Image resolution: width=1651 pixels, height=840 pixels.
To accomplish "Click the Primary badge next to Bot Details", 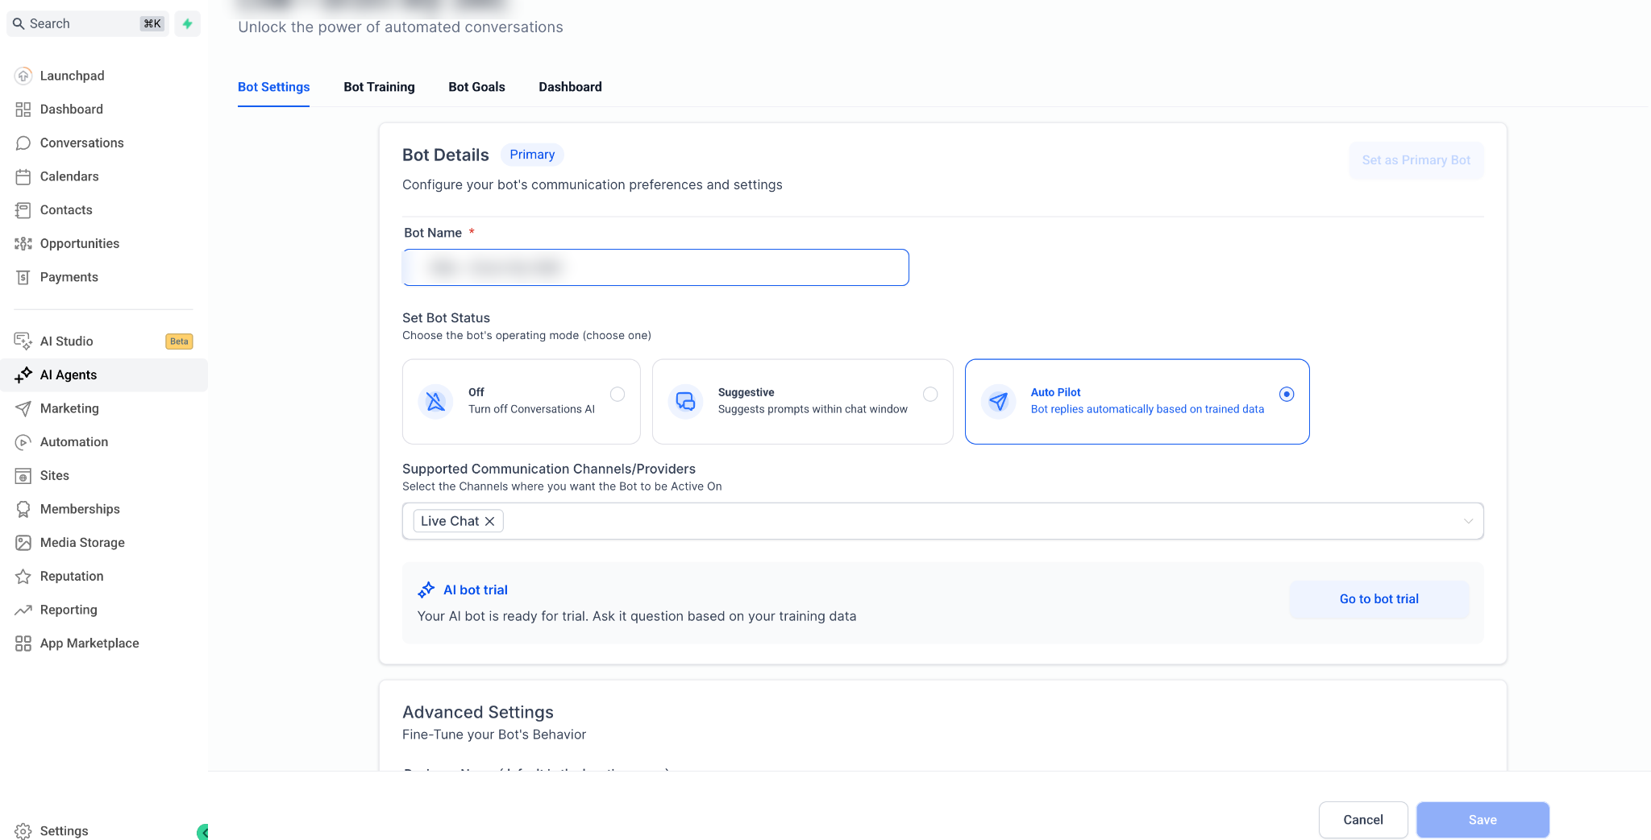I will point(532,155).
